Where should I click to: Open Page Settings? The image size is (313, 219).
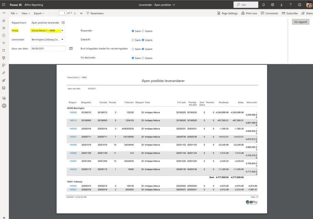[x=227, y=13]
